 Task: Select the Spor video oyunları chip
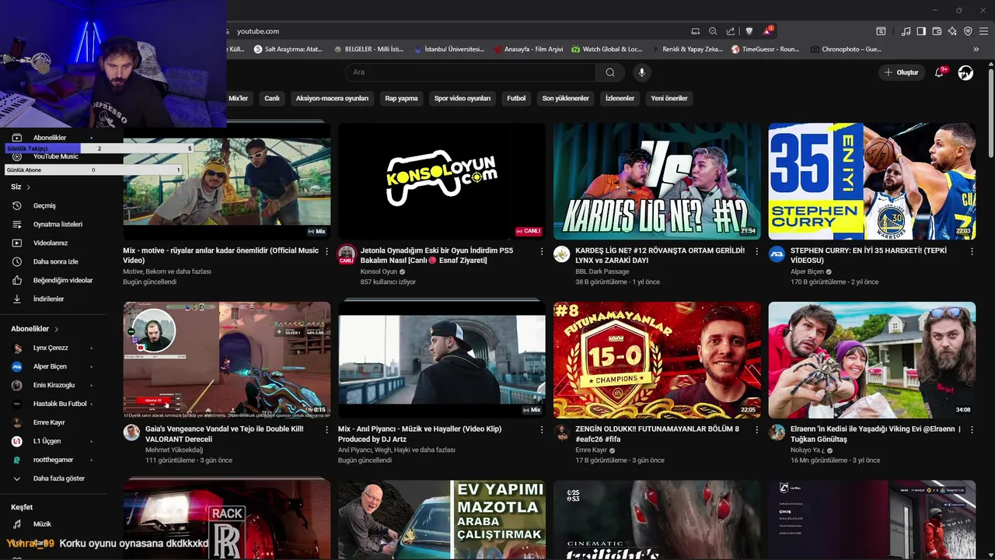point(463,99)
